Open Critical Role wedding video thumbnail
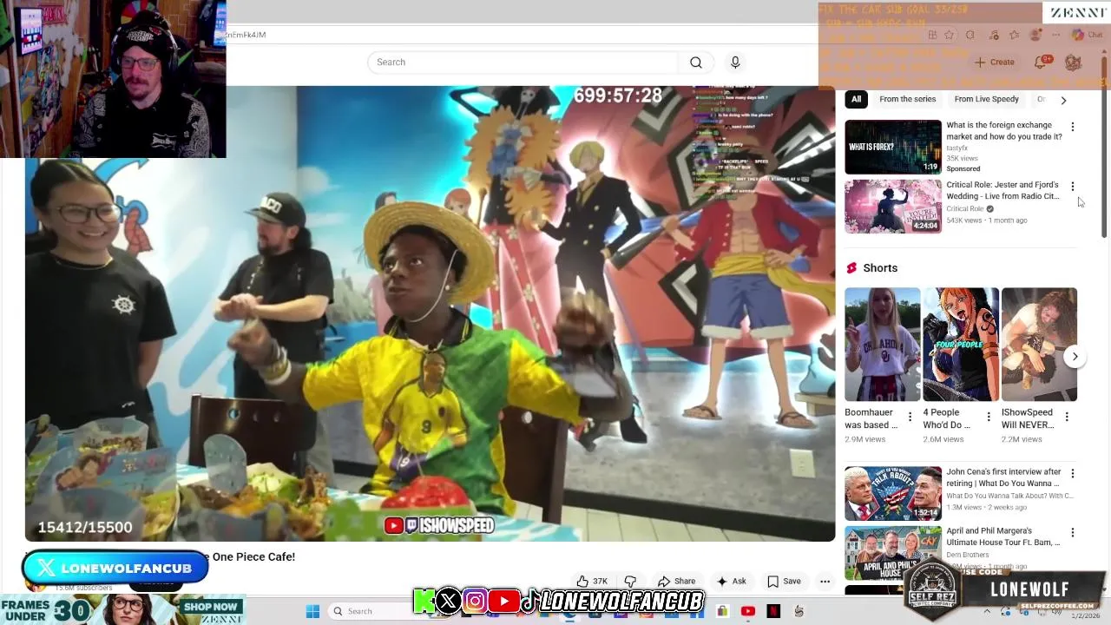The image size is (1111, 625). click(x=893, y=207)
